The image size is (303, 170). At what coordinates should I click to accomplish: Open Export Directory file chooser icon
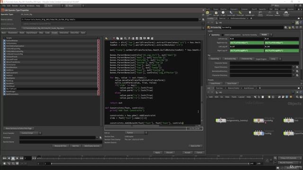(297, 67)
